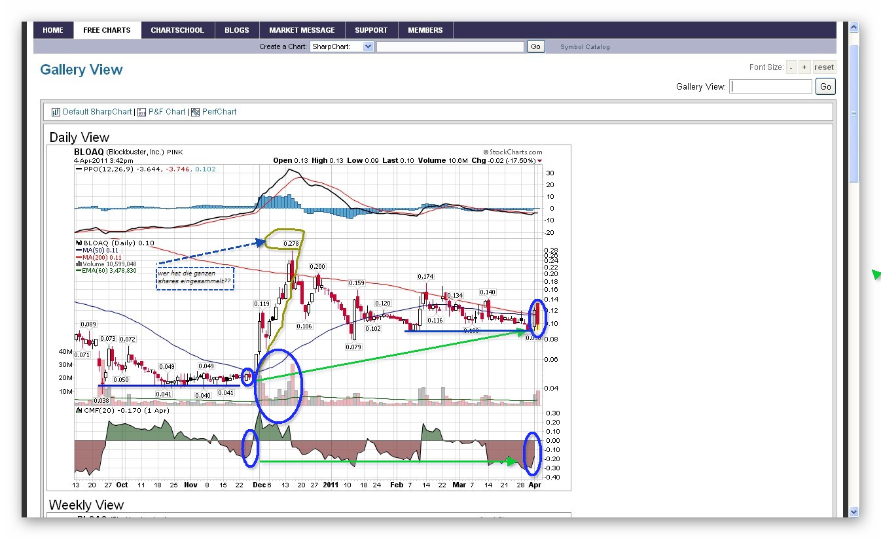Focus the Create a Chart symbol field

pyautogui.click(x=450, y=46)
